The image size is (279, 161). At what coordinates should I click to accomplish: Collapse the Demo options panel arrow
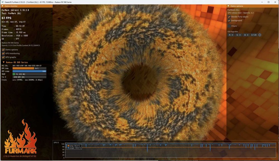click(x=228, y=6)
